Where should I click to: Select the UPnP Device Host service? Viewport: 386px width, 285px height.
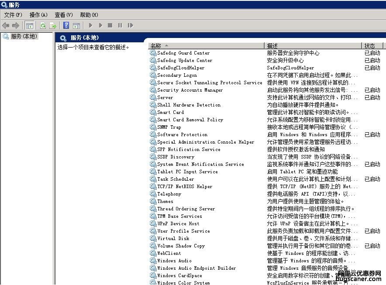(x=178, y=224)
